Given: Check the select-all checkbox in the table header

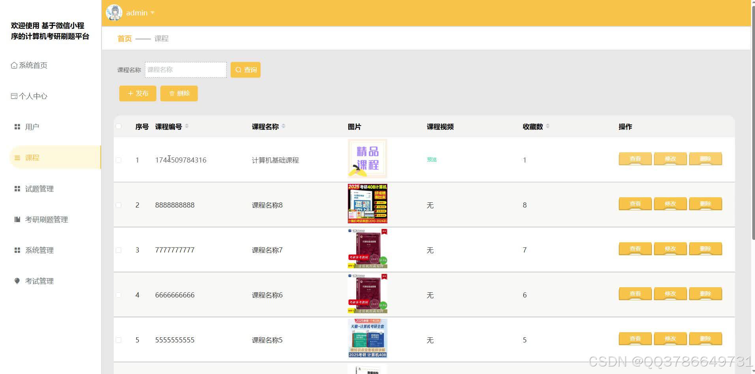Looking at the screenshot, I should pos(119,126).
